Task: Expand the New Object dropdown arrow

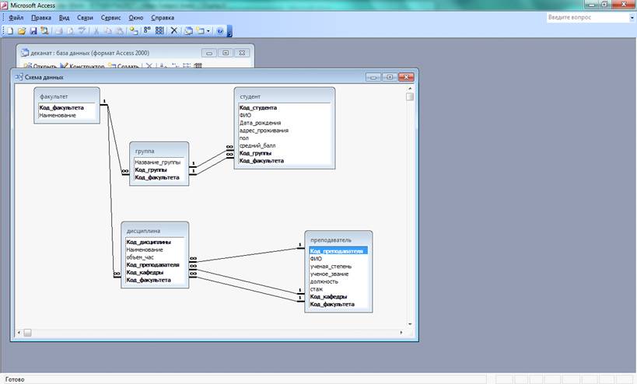Action: tap(209, 31)
